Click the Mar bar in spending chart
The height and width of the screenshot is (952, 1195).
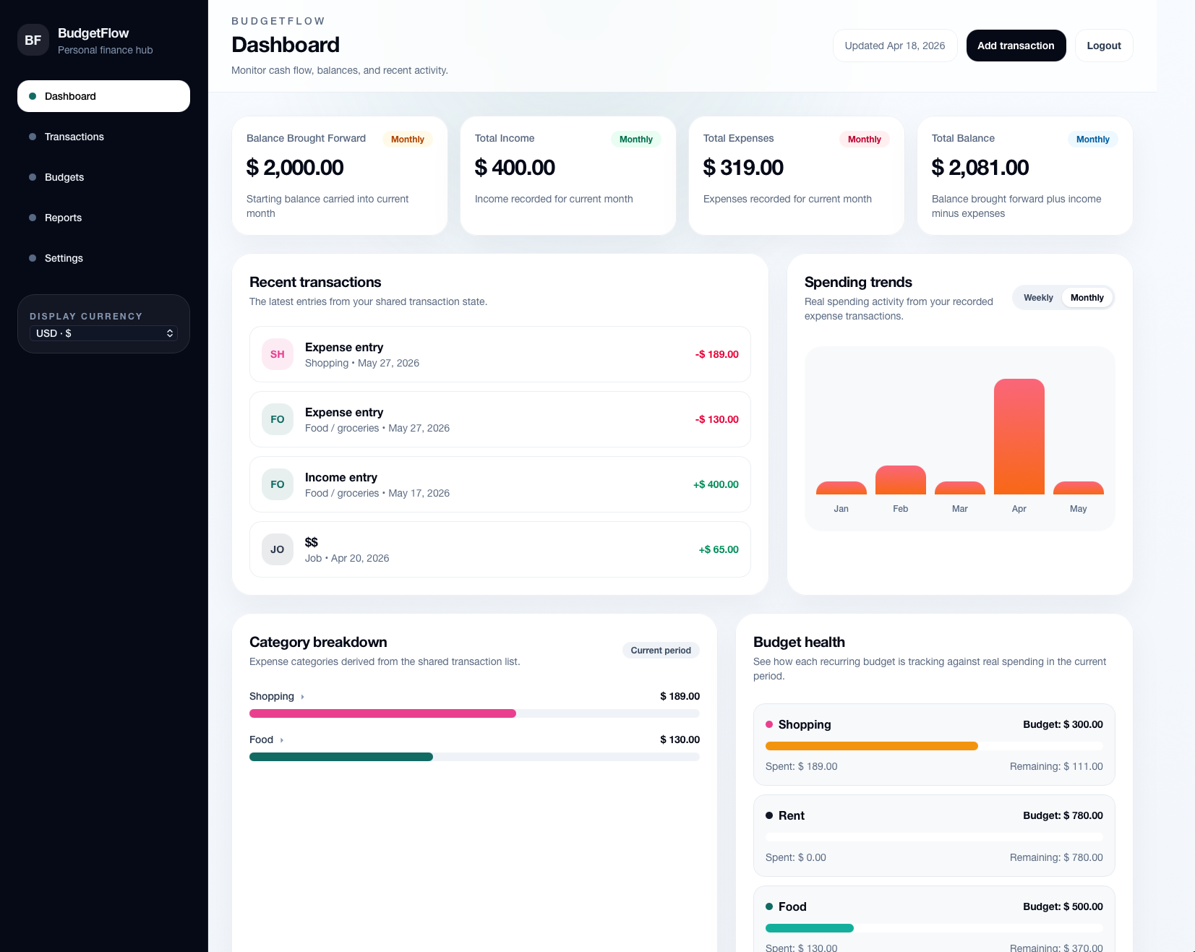(x=960, y=488)
